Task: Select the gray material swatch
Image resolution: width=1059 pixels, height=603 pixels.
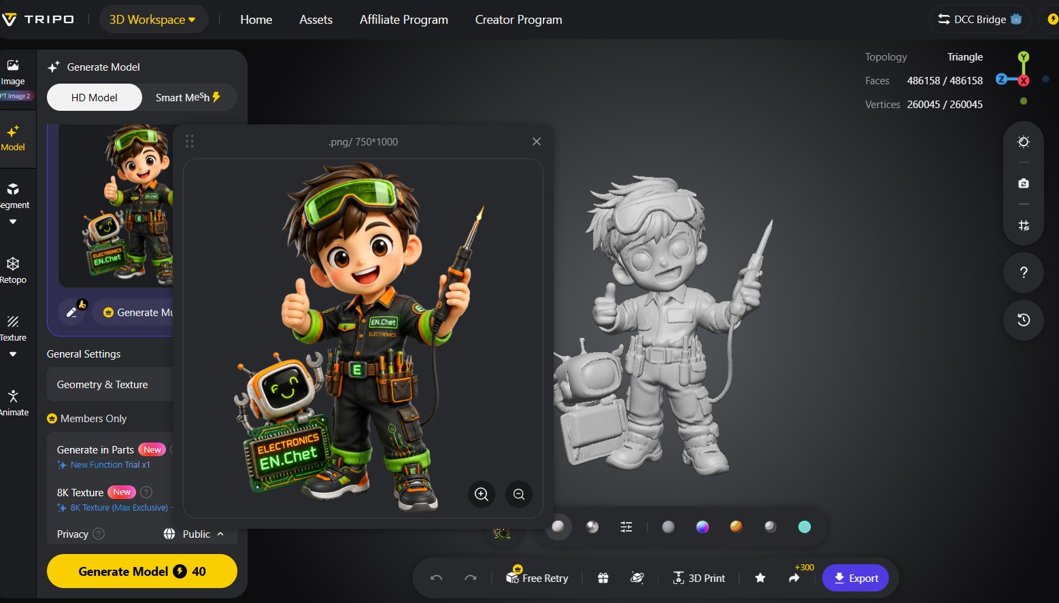Action: coord(669,527)
